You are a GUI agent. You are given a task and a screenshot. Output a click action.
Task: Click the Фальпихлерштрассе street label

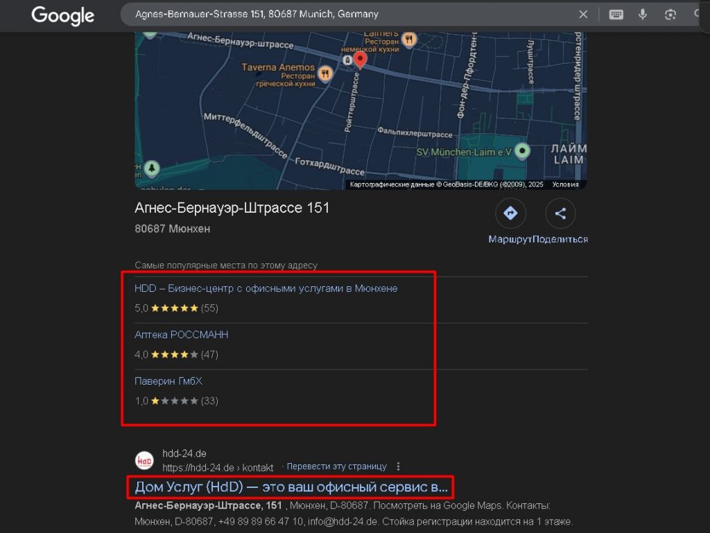click(x=415, y=132)
